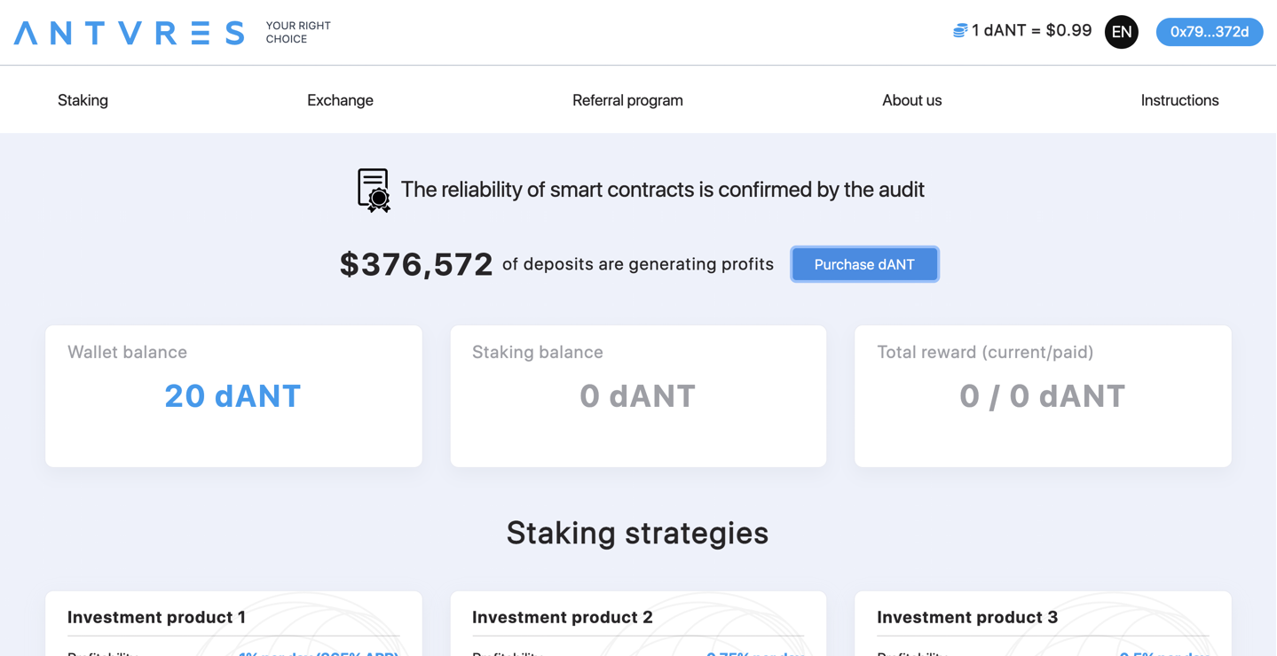Open the smart contracts audit confirmation text
1277x656 pixels.
tap(662, 190)
